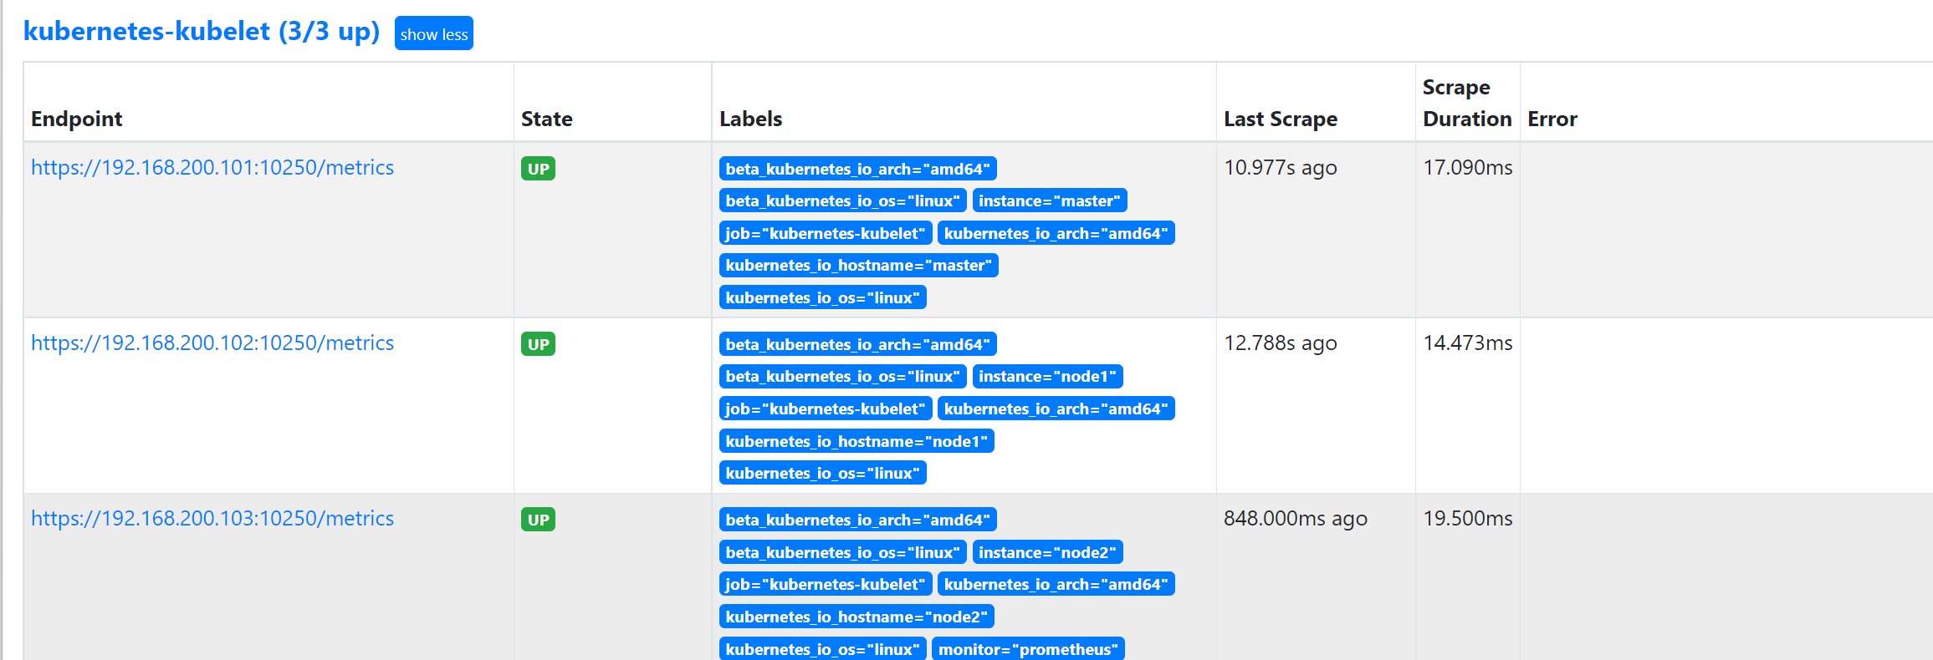Image resolution: width=1933 pixels, height=660 pixels.
Task: Click the instance="node1" label badge
Action: [1047, 376]
